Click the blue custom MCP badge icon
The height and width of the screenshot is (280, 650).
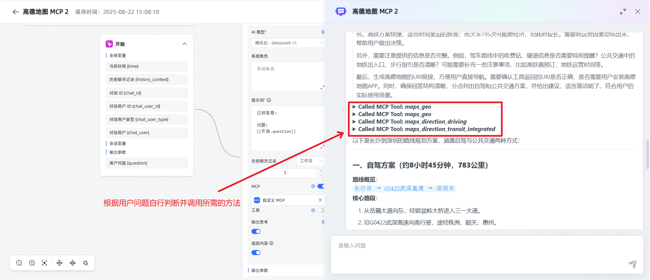click(257, 200)
